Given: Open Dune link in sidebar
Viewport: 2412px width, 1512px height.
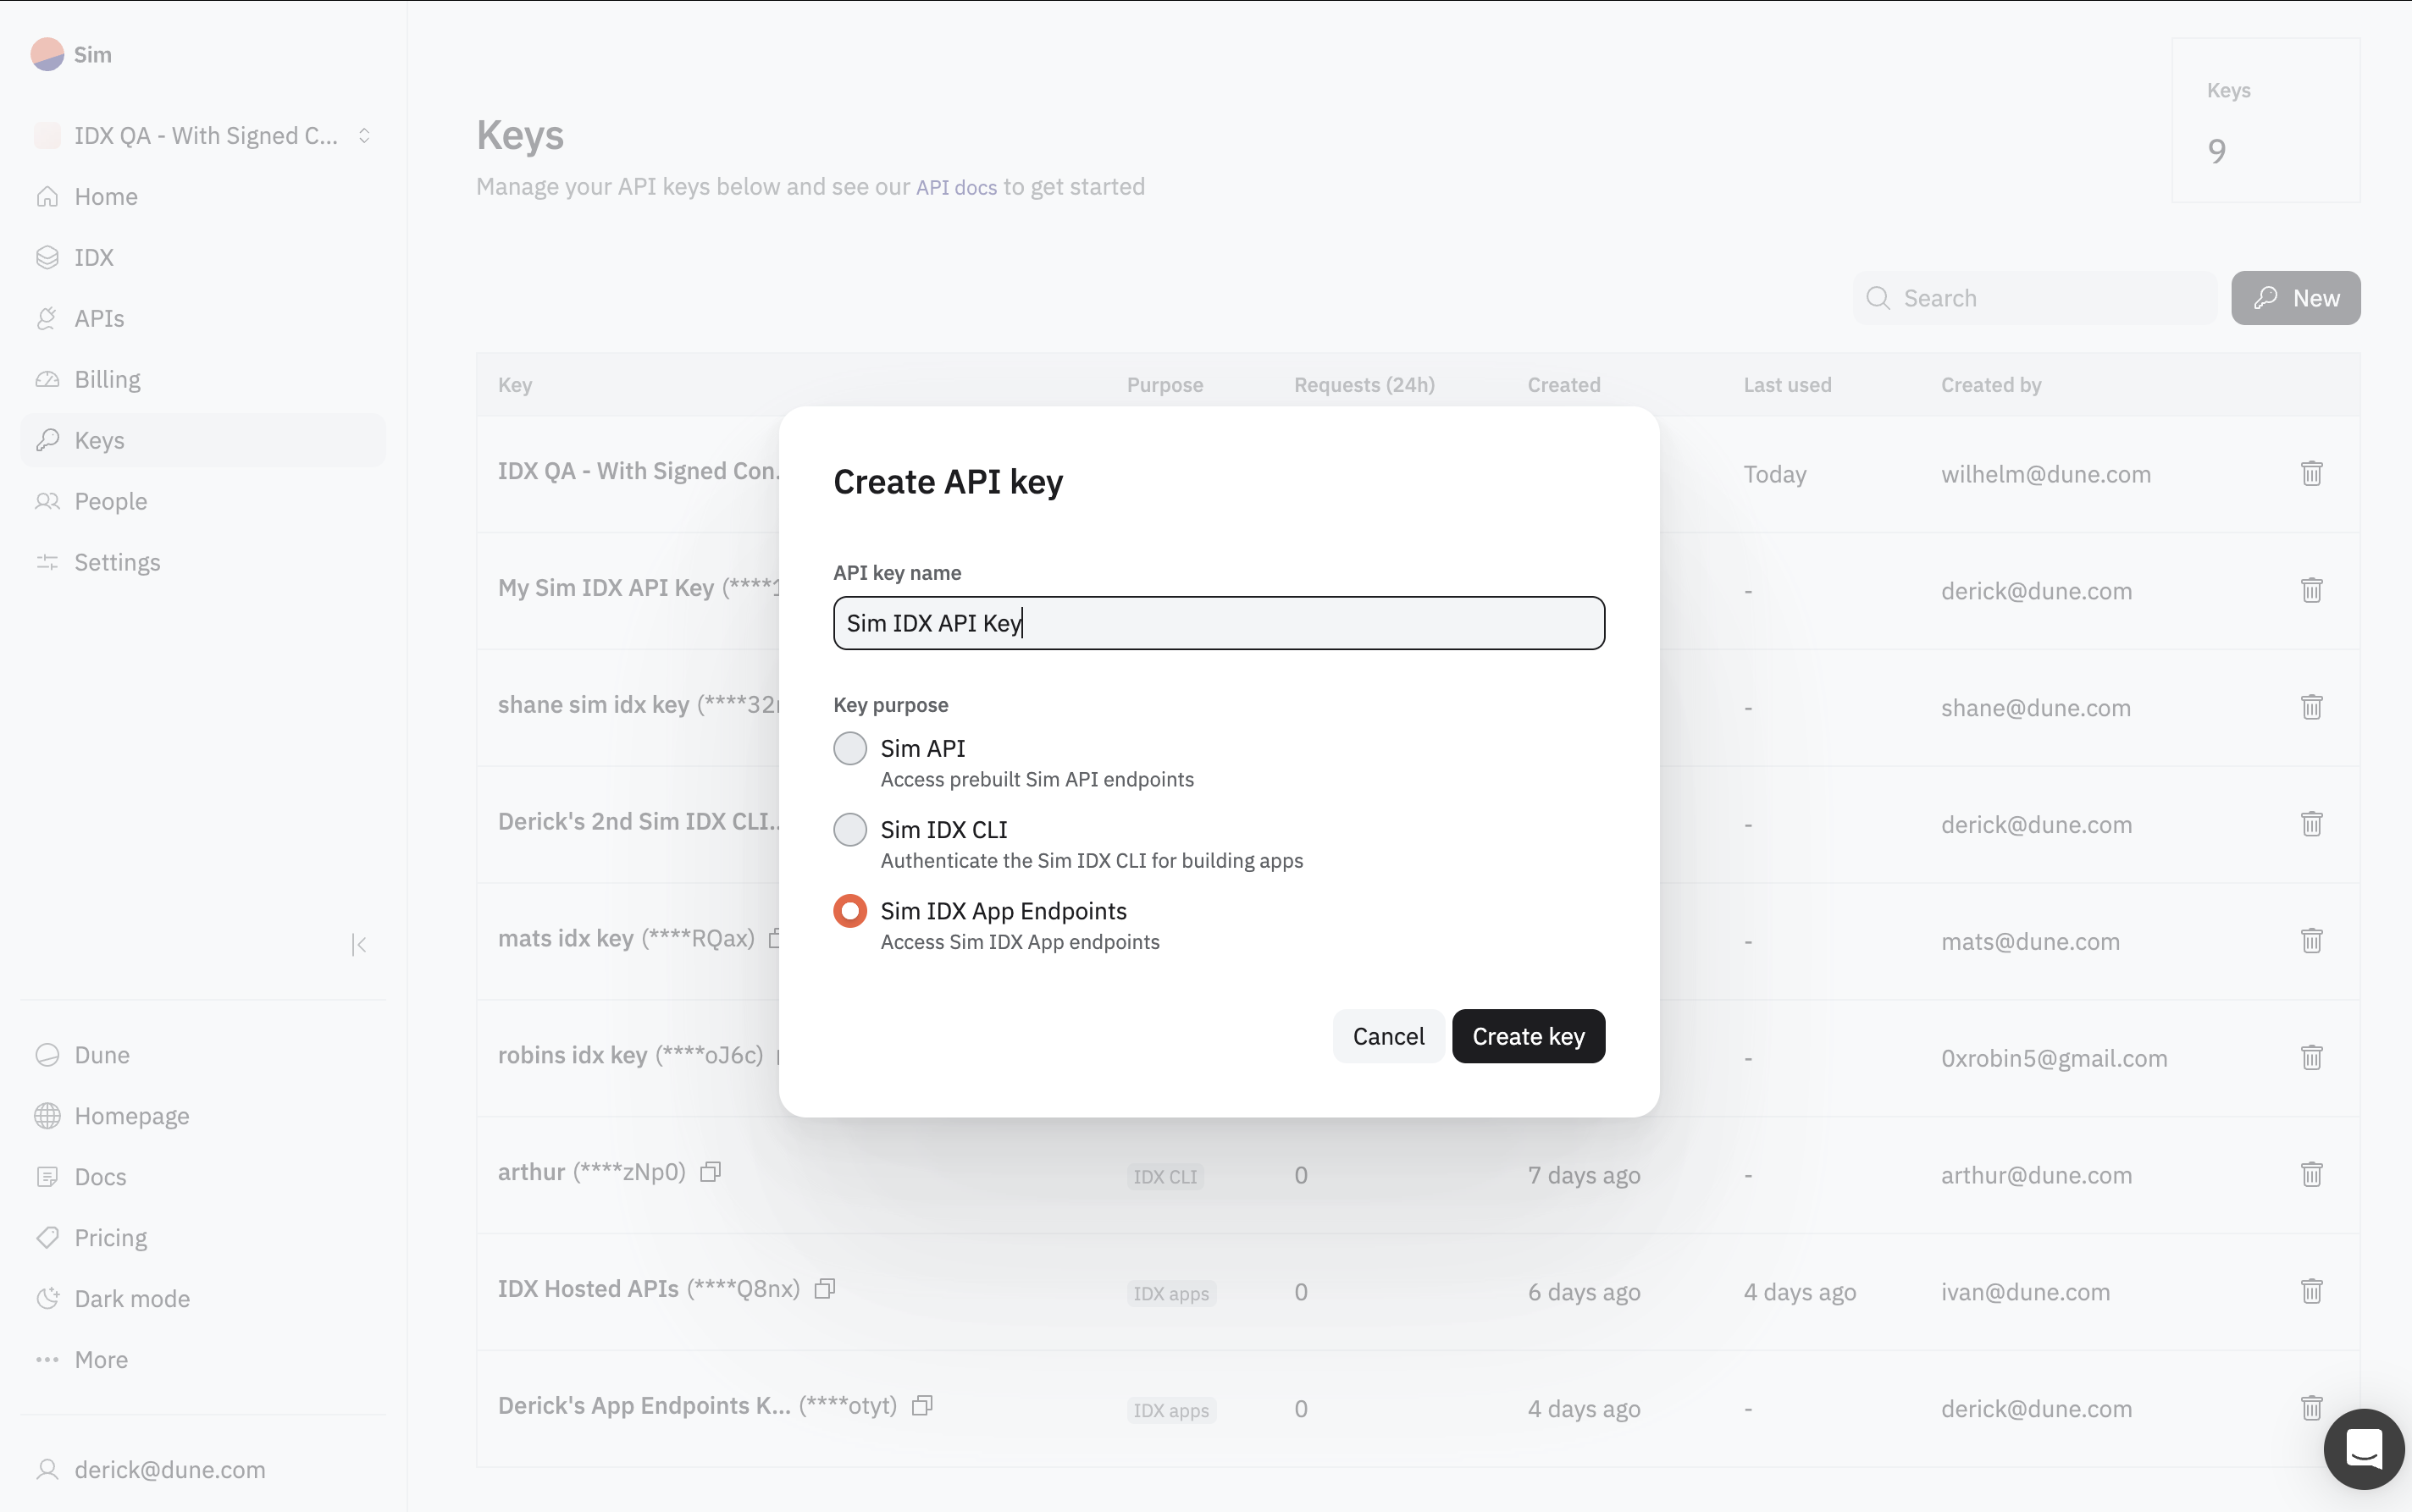Looking at the screenshot, I should pos(203,1055).
